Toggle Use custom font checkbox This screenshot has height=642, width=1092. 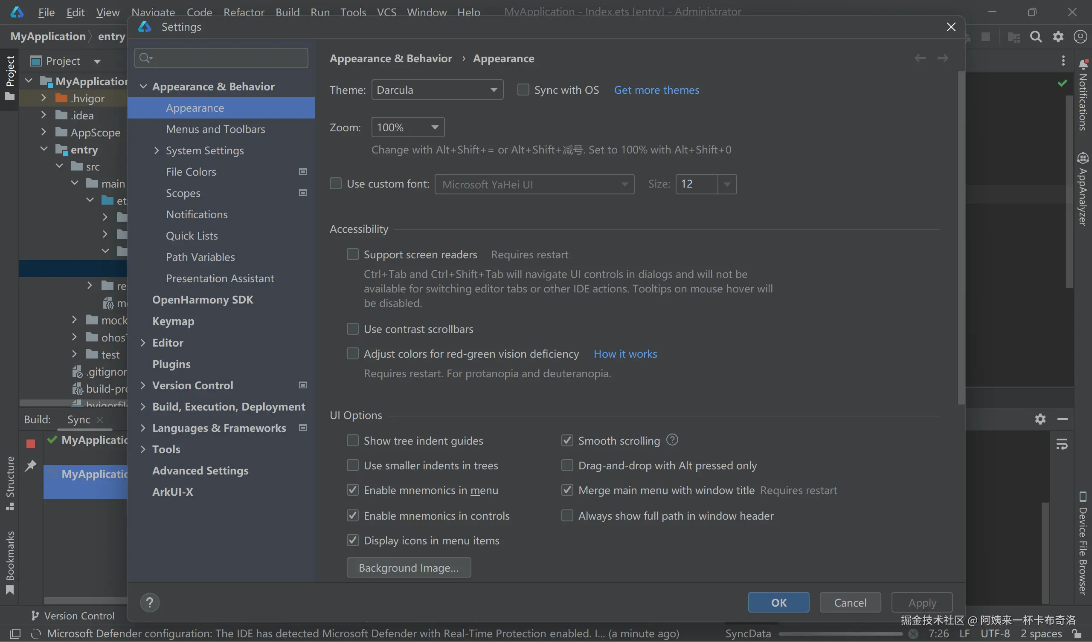point(336,184)
